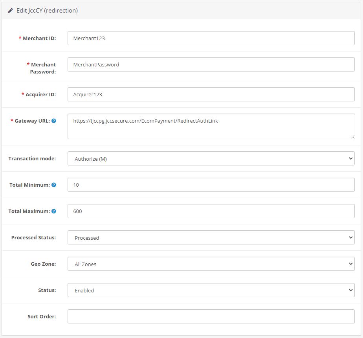
Task: Click the Total Maximum help icon
Action: (54, 211)
